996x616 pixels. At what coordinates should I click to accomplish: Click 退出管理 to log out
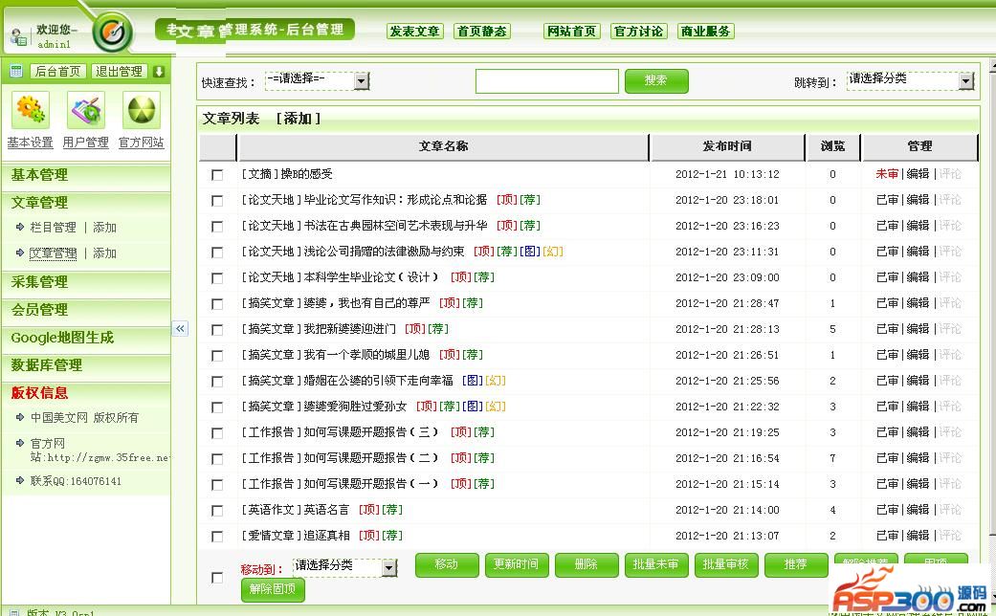click(x=119, y=71)
